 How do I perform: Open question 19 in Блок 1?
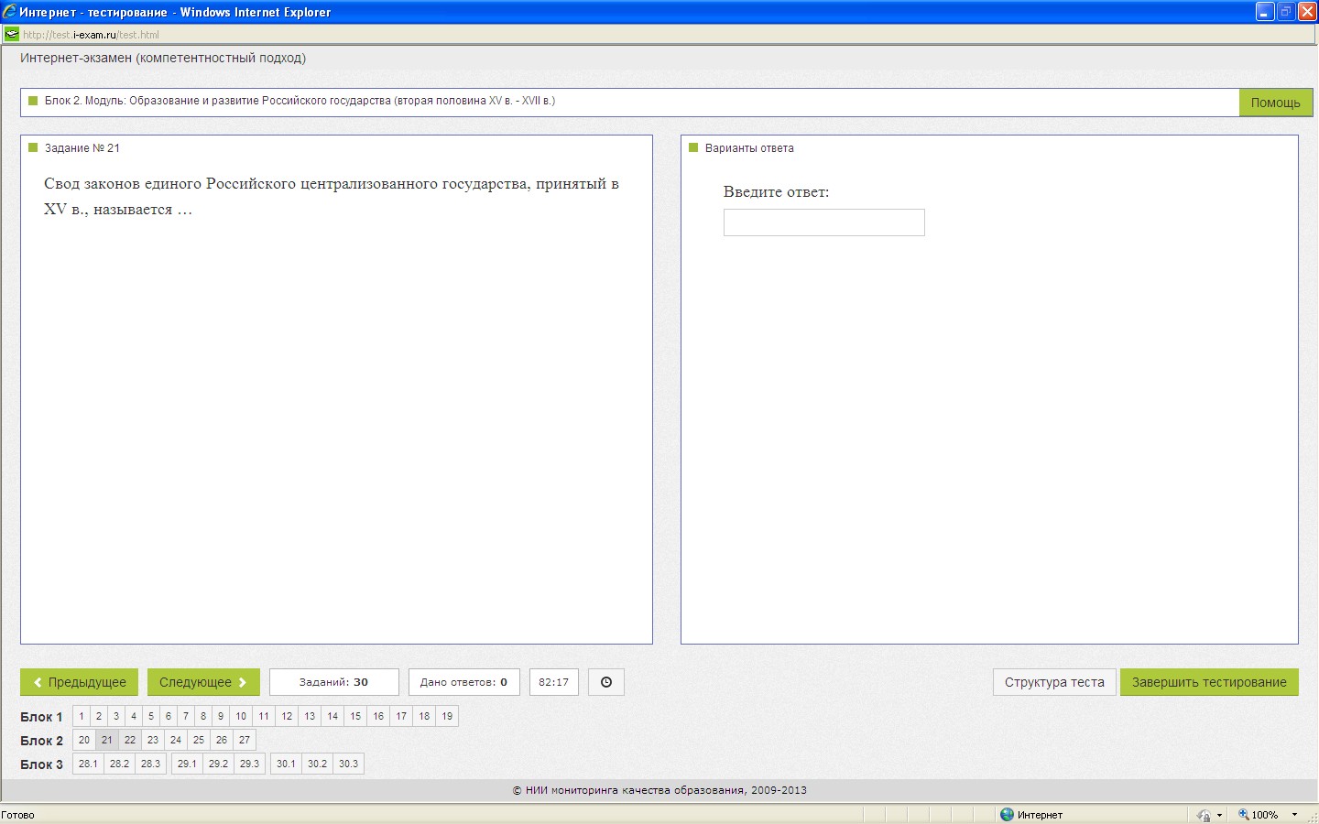(x=447, y=716)
